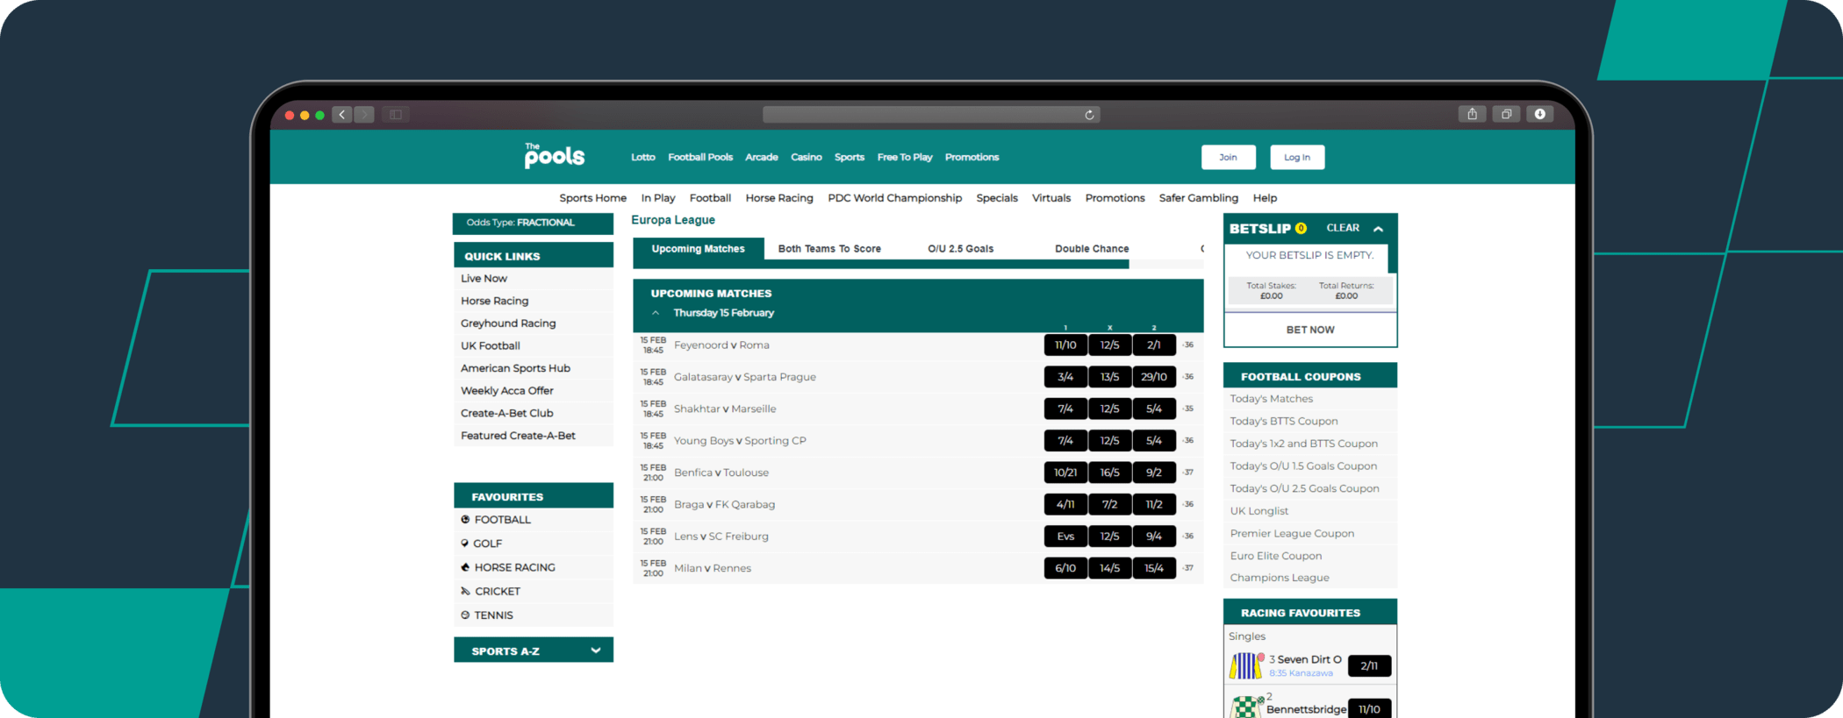Open Young Boys v Sporting CP match
The height and width of the screenshot is (718, 1843).
coord(740,441)
